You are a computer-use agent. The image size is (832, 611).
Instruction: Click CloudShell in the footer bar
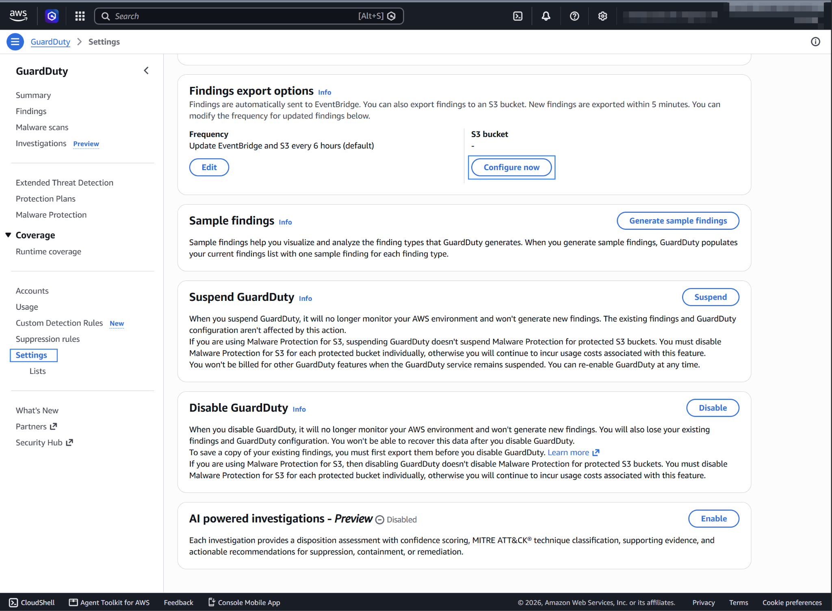[32, 602]
